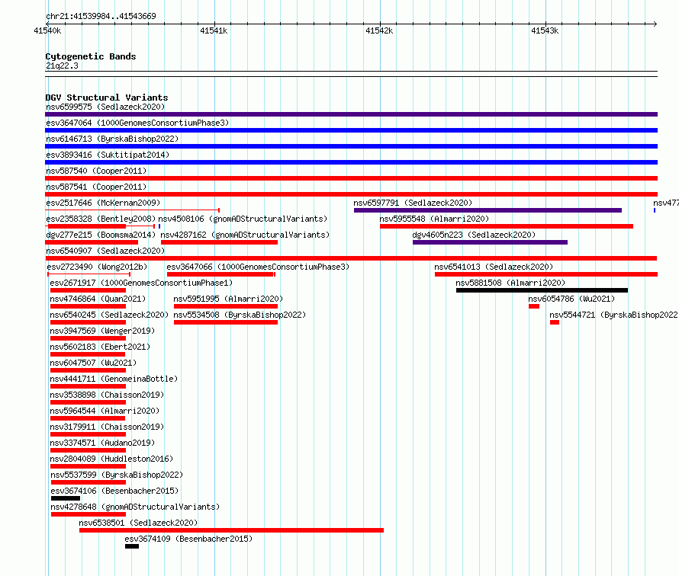Click nsv3374571 (Audano2019) label
The image size is (679, 576).
click(102, 443)
